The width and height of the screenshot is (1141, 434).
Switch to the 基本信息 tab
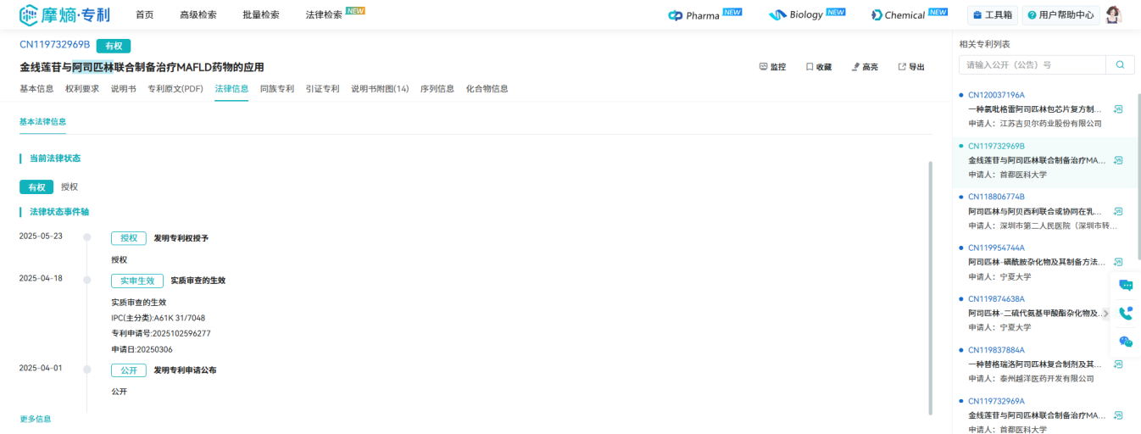[x=36, y=89]
